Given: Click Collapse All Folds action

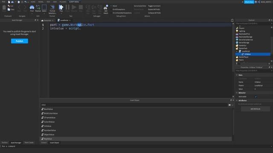Looking at the screenshot, I should (154, 13).
